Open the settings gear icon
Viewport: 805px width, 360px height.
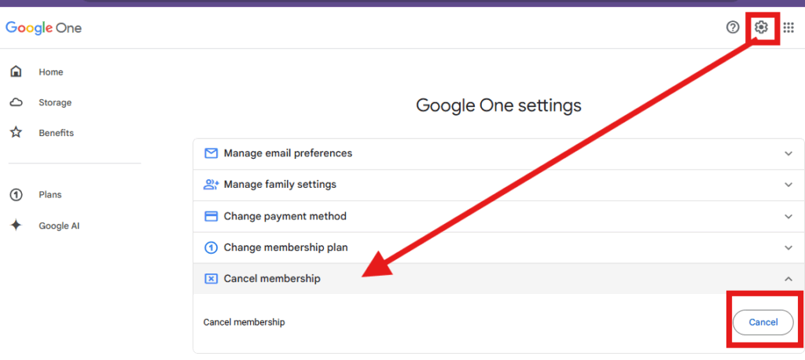click(x=761, y=28)
